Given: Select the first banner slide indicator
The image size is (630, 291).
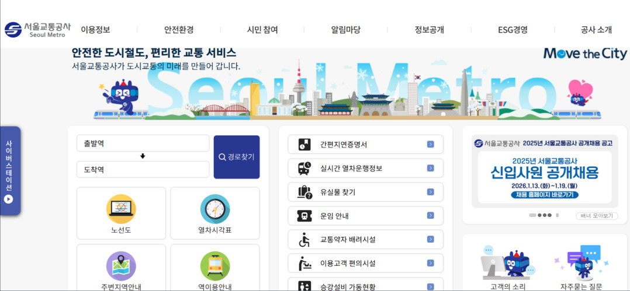Looking at the screenshot, I should pyautogui.click(x=533, y=215).
